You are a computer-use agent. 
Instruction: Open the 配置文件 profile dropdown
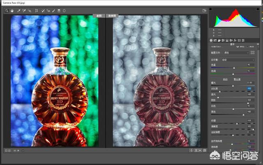(x=236, y=53)
